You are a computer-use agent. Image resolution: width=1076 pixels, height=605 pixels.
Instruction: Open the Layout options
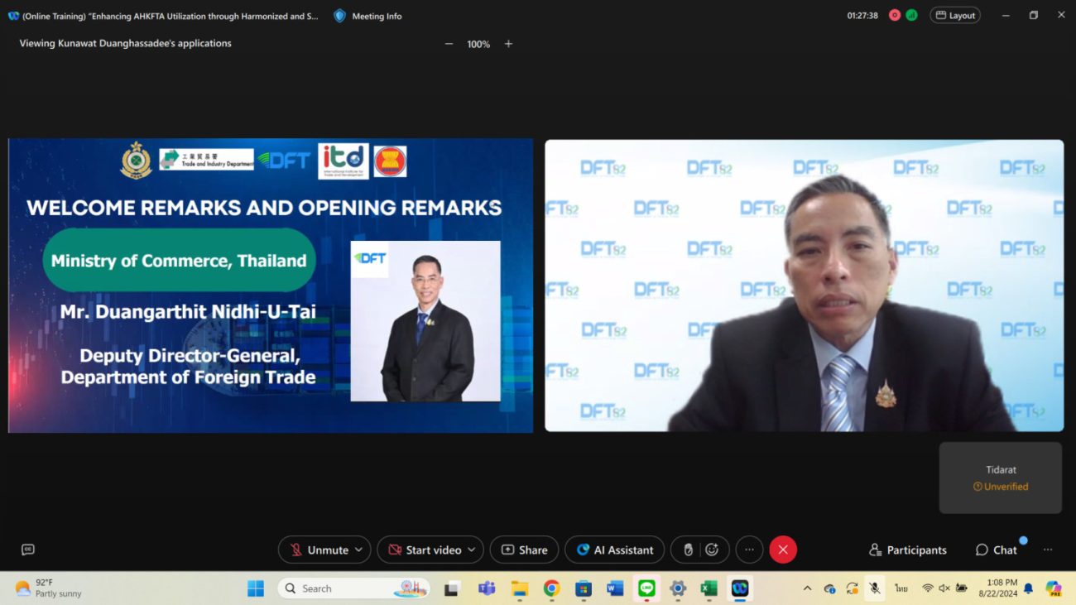tap(955, 15)
